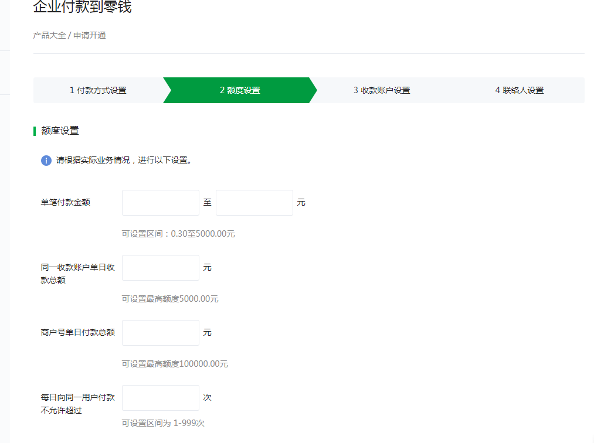Focus the maximum 单笔付款金额 input
The image size is (594, 443).
(254, 203)
